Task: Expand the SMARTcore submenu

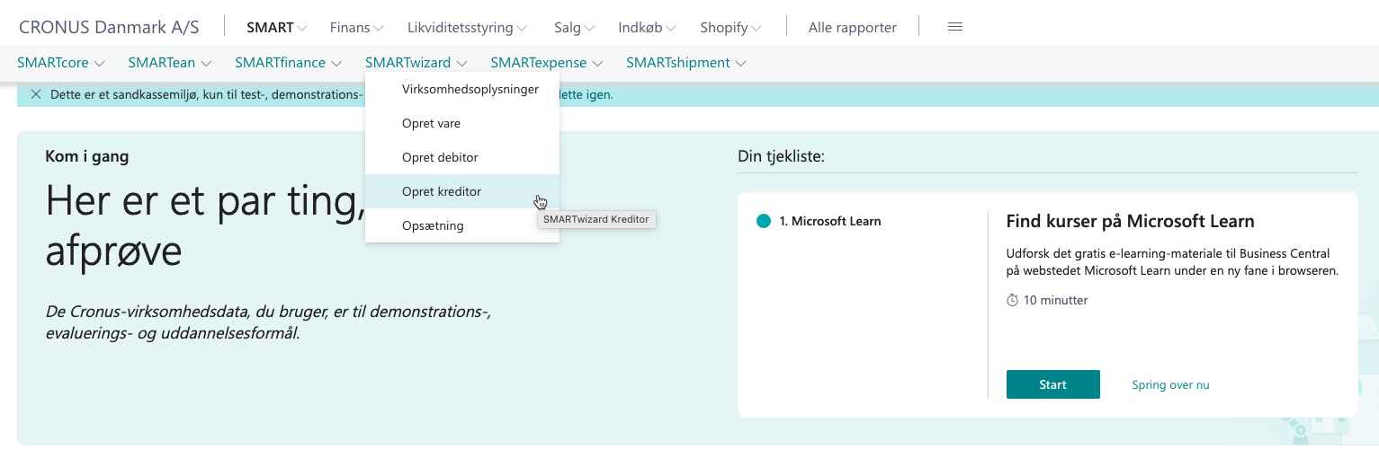Action: (60, 63)
